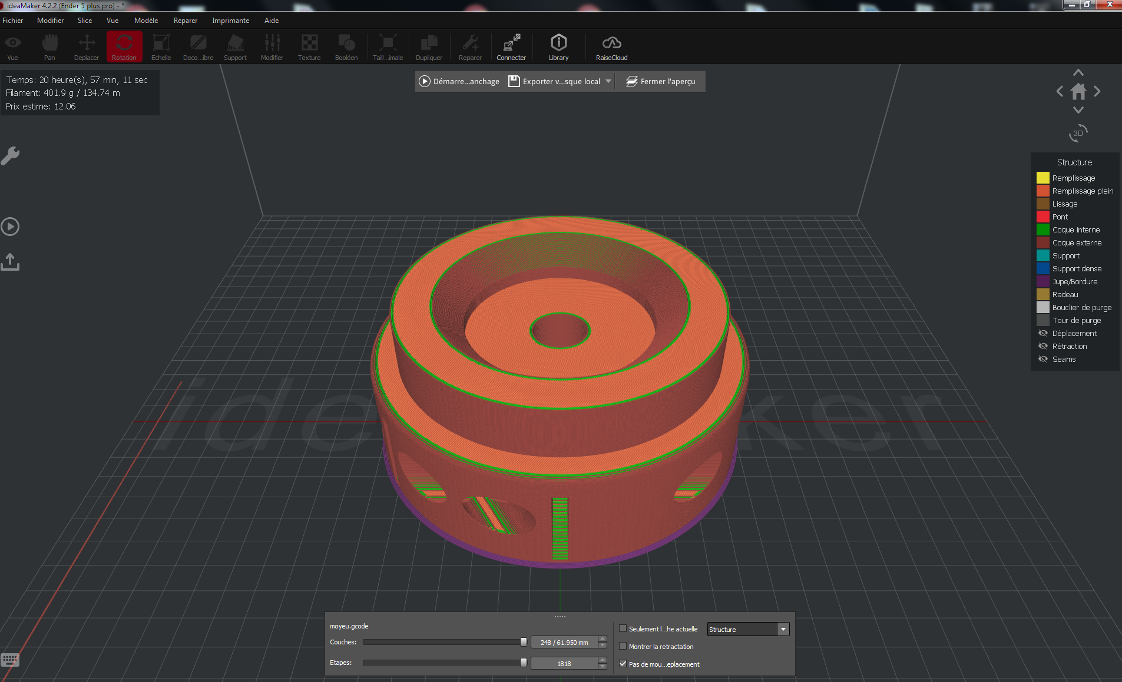Open the Library
1122x682 pixels.
tap(558, 46)
